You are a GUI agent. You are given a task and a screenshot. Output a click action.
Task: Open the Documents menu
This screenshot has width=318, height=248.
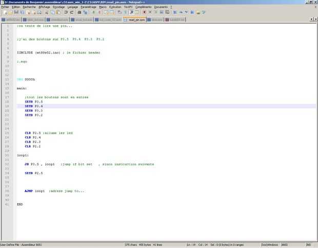[x=161, y=7]
